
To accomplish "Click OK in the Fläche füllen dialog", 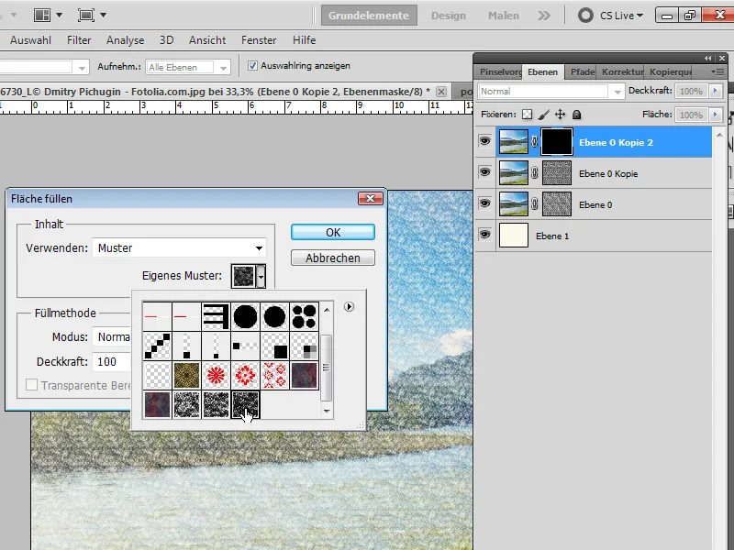I will (x=333, y=233).
